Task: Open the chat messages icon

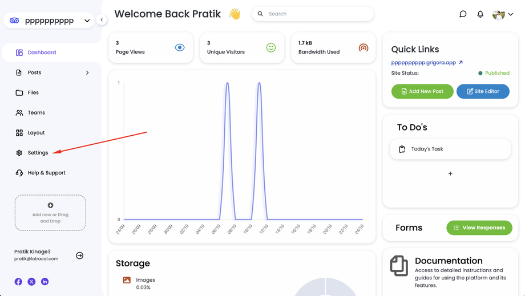Action: click(x=463, y=14)
